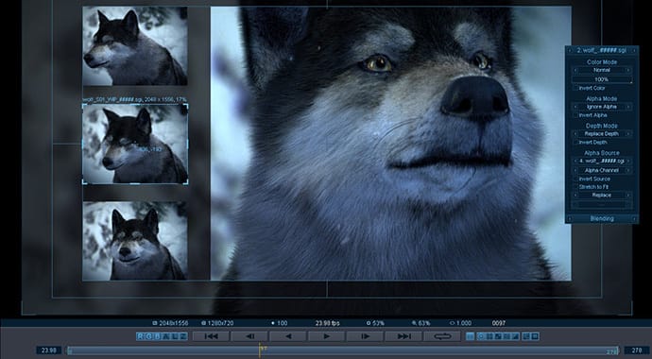Check the Stretch to Fit option
Screen dimensions: 652x359
pyautogui.click(x=575, y=187)
